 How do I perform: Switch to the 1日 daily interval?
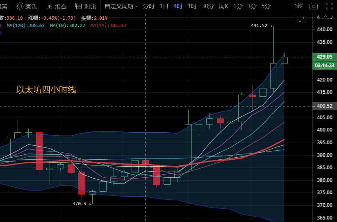tap(164, 6)
